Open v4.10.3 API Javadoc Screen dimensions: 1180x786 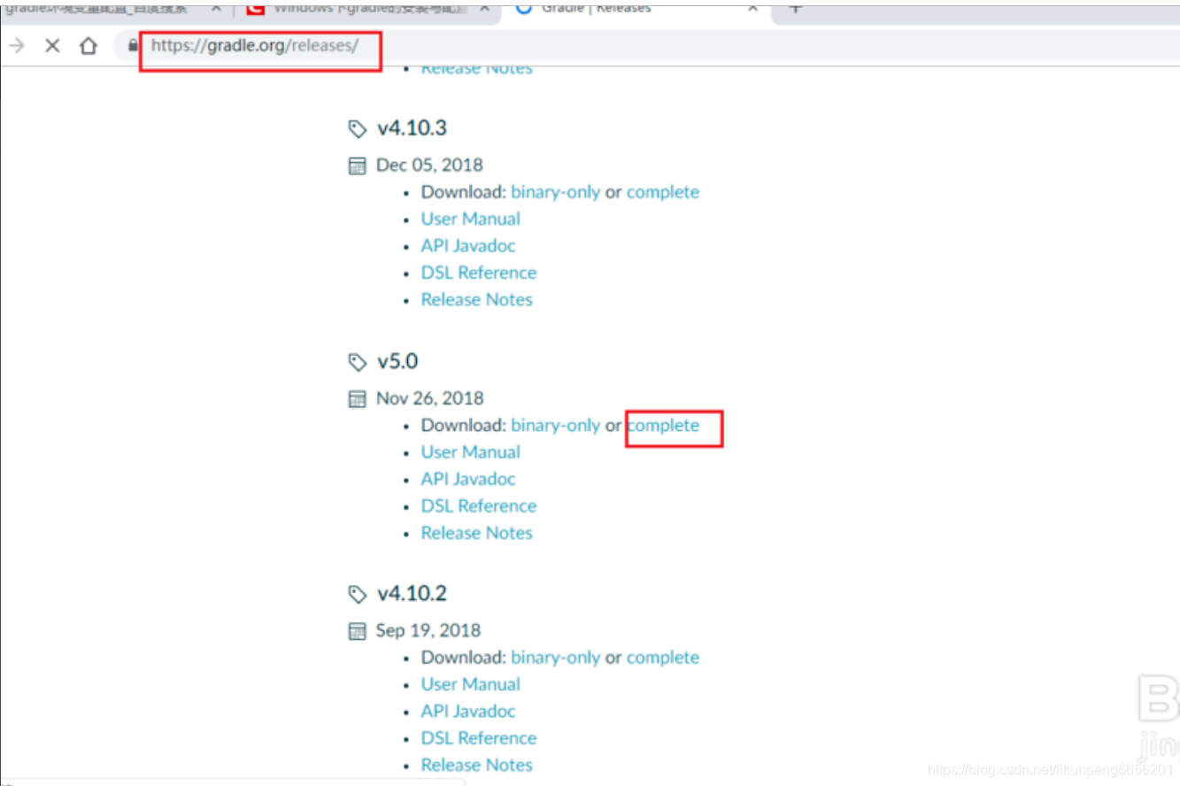click(x=467, y=245)
